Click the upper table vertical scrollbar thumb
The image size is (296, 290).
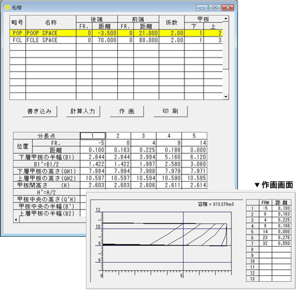[226, 45]
